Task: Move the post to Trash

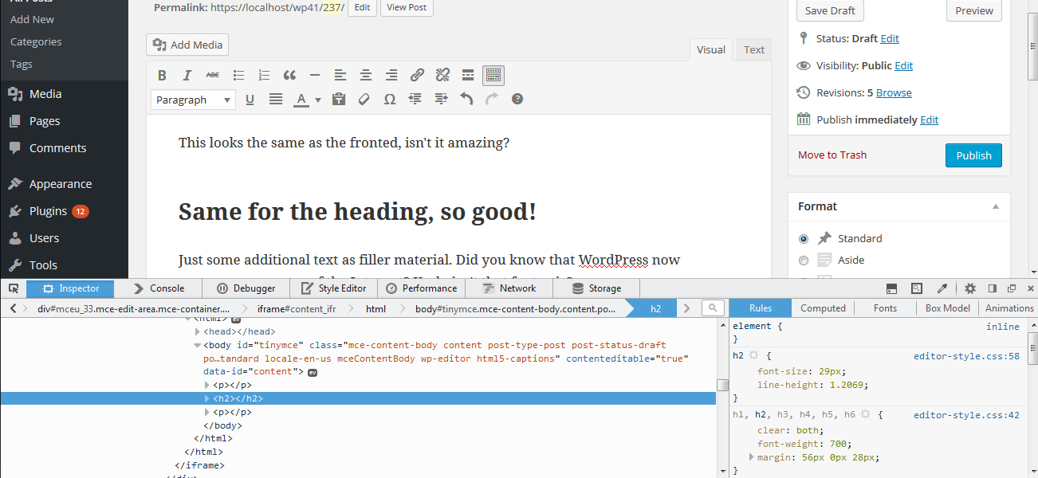Action: (832, 155)
